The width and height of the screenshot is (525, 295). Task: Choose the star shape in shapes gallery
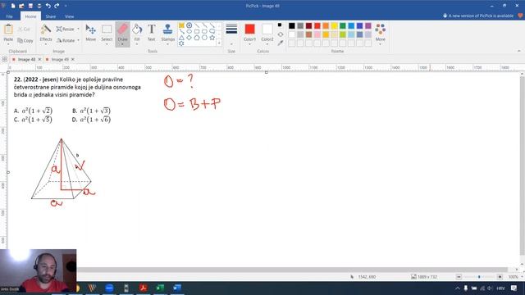pos(212,38)
